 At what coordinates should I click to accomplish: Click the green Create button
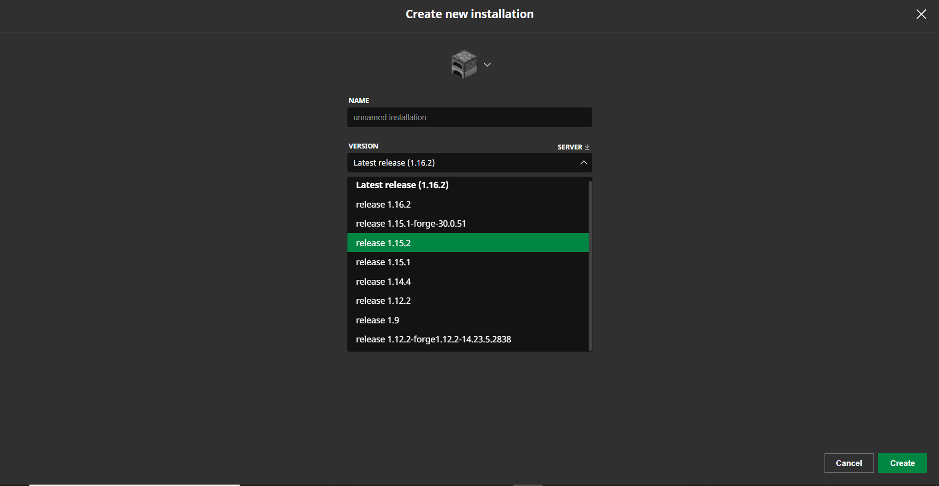(902, 463)
